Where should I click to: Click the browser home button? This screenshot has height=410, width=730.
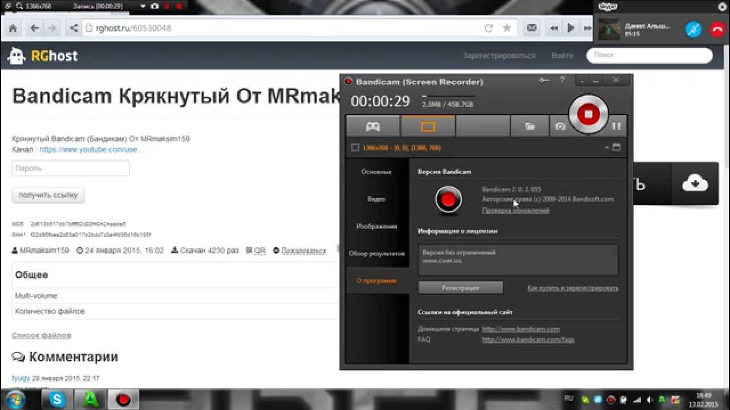coord(13,28)
